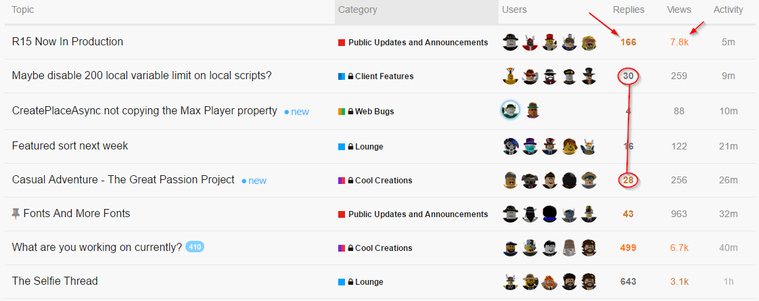Viewport: 759px width, 301px height.
Task: Click red swatch beside Public Updates and Announcements
Action: click(x=342, y=43)
